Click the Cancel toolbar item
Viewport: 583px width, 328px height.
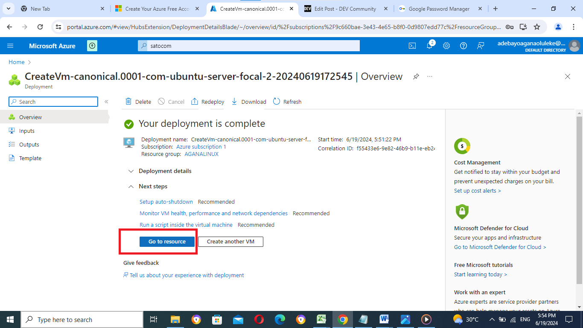pyautogui.click(x=171, y=102)
